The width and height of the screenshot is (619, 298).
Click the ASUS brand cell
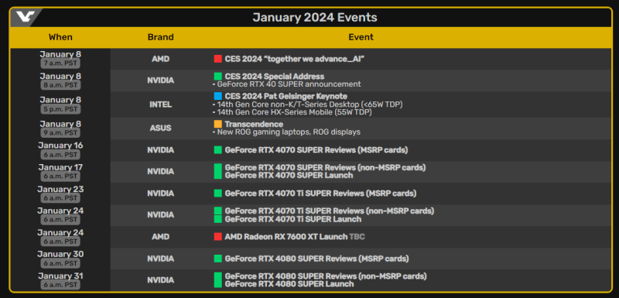(161, 128)
